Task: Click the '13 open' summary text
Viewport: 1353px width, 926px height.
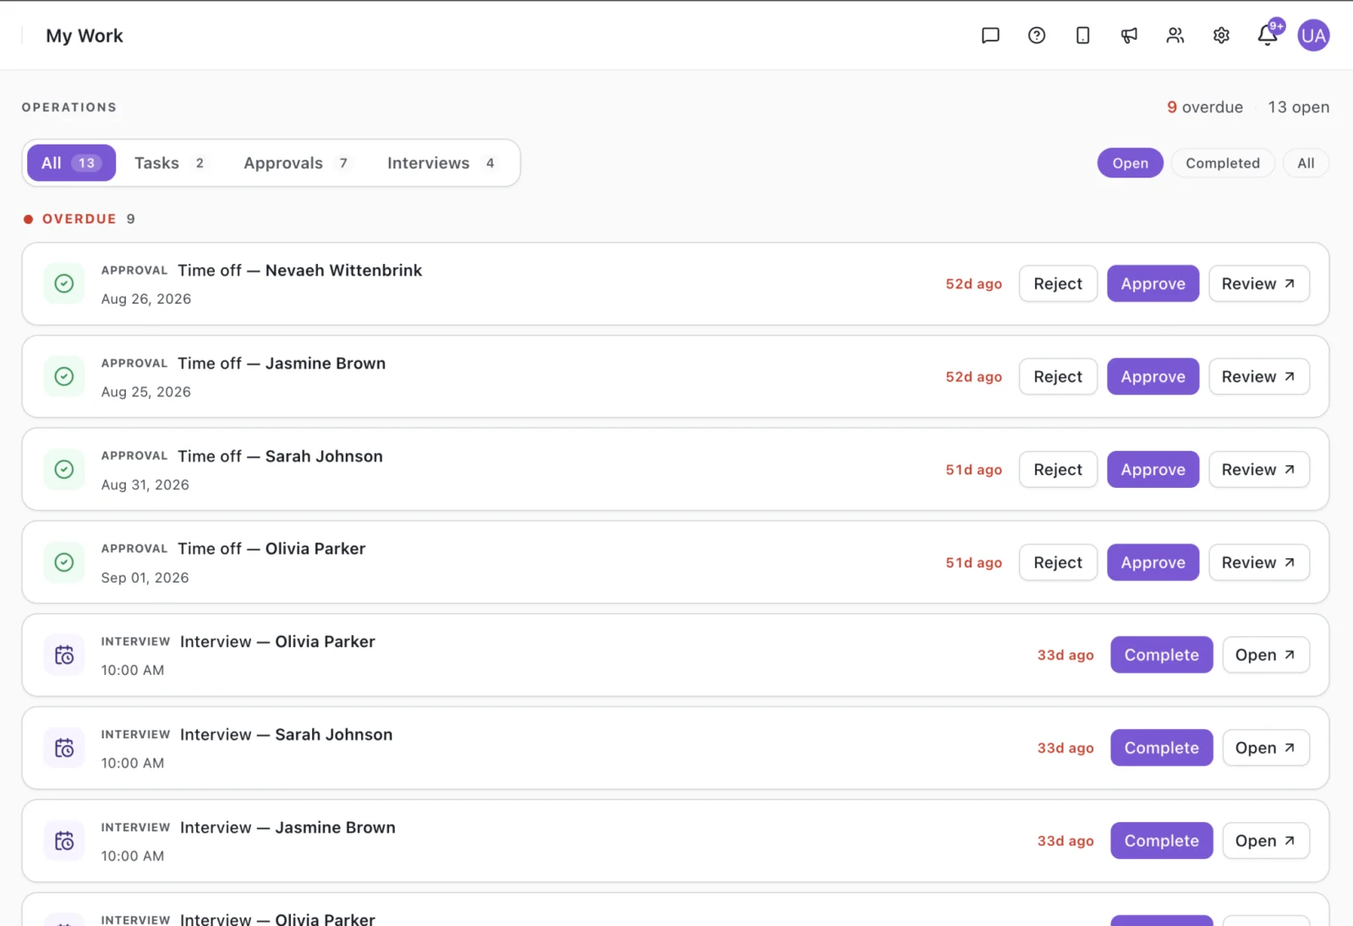Action: (1298, 107)
